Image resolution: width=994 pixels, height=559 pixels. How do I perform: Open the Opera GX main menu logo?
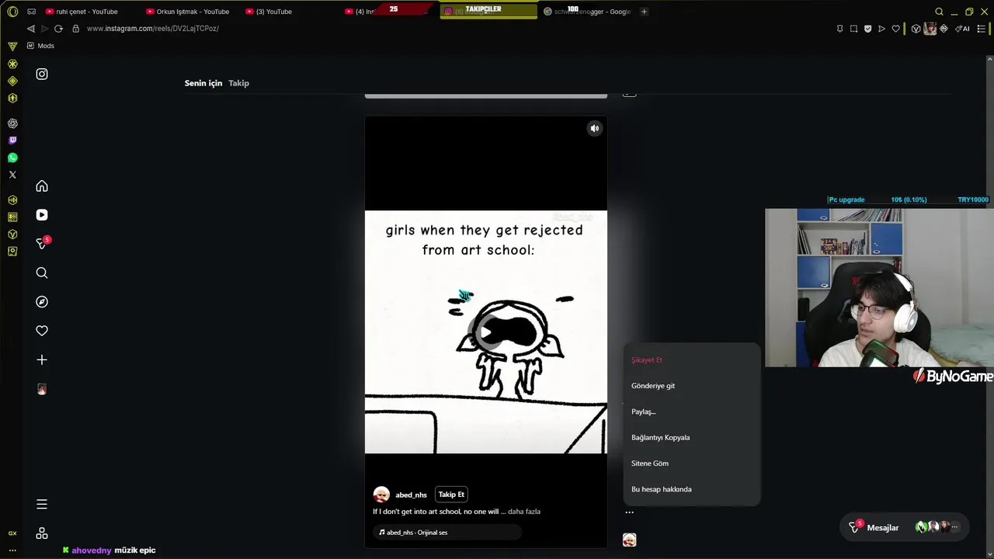12,12
